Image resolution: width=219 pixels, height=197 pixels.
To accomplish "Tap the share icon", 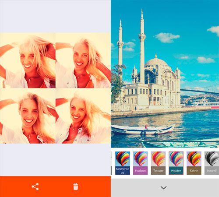I will click(x=35, y=186).
